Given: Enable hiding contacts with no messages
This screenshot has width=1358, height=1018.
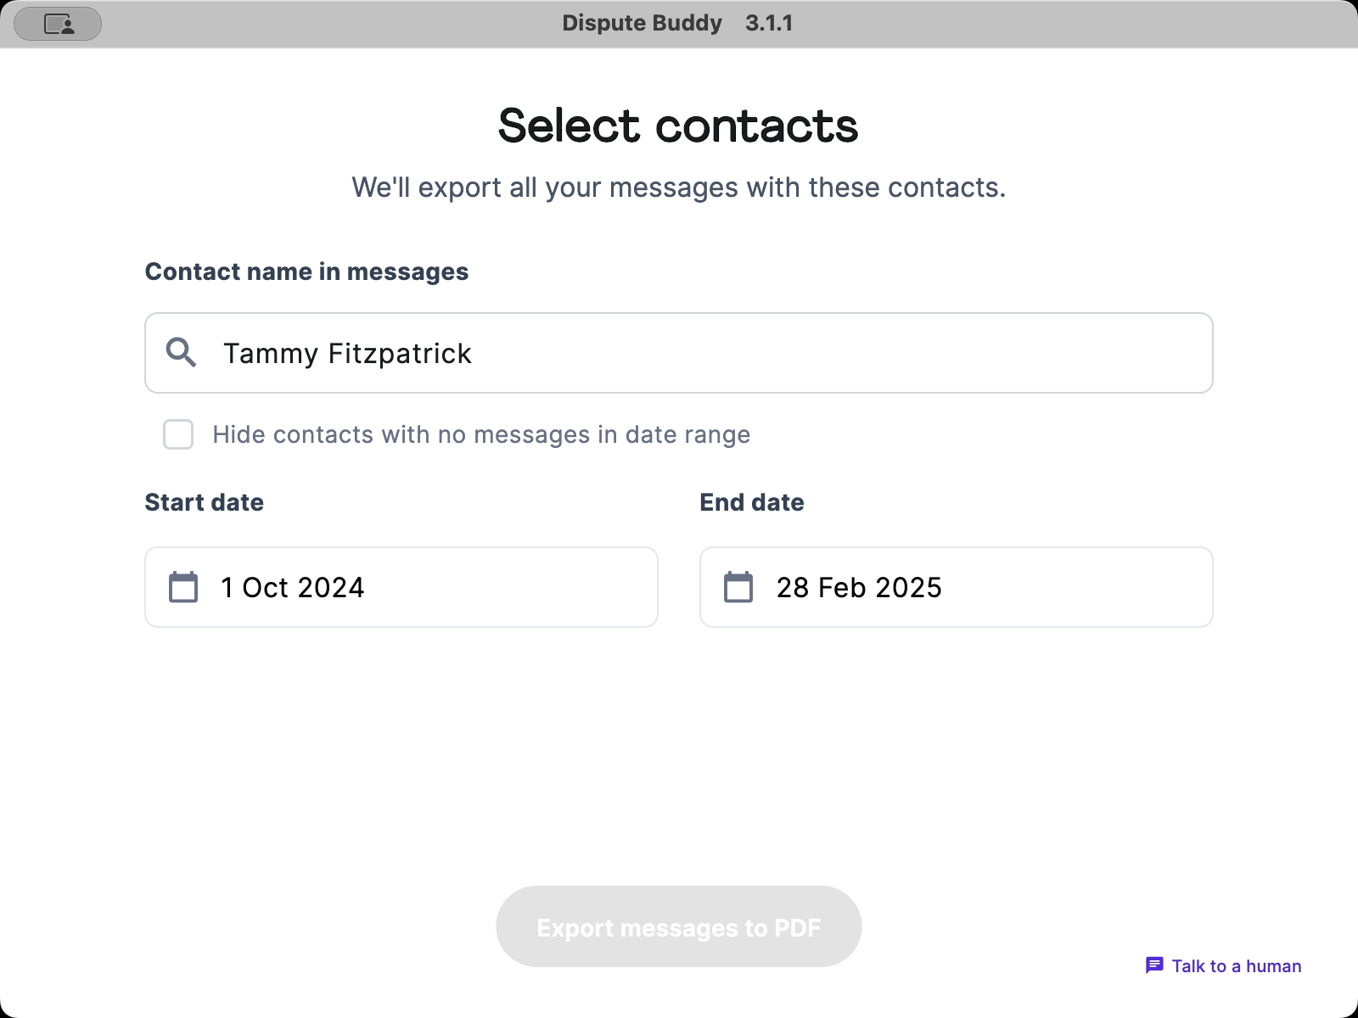Looking at the screenshot, I should (178, 434).
